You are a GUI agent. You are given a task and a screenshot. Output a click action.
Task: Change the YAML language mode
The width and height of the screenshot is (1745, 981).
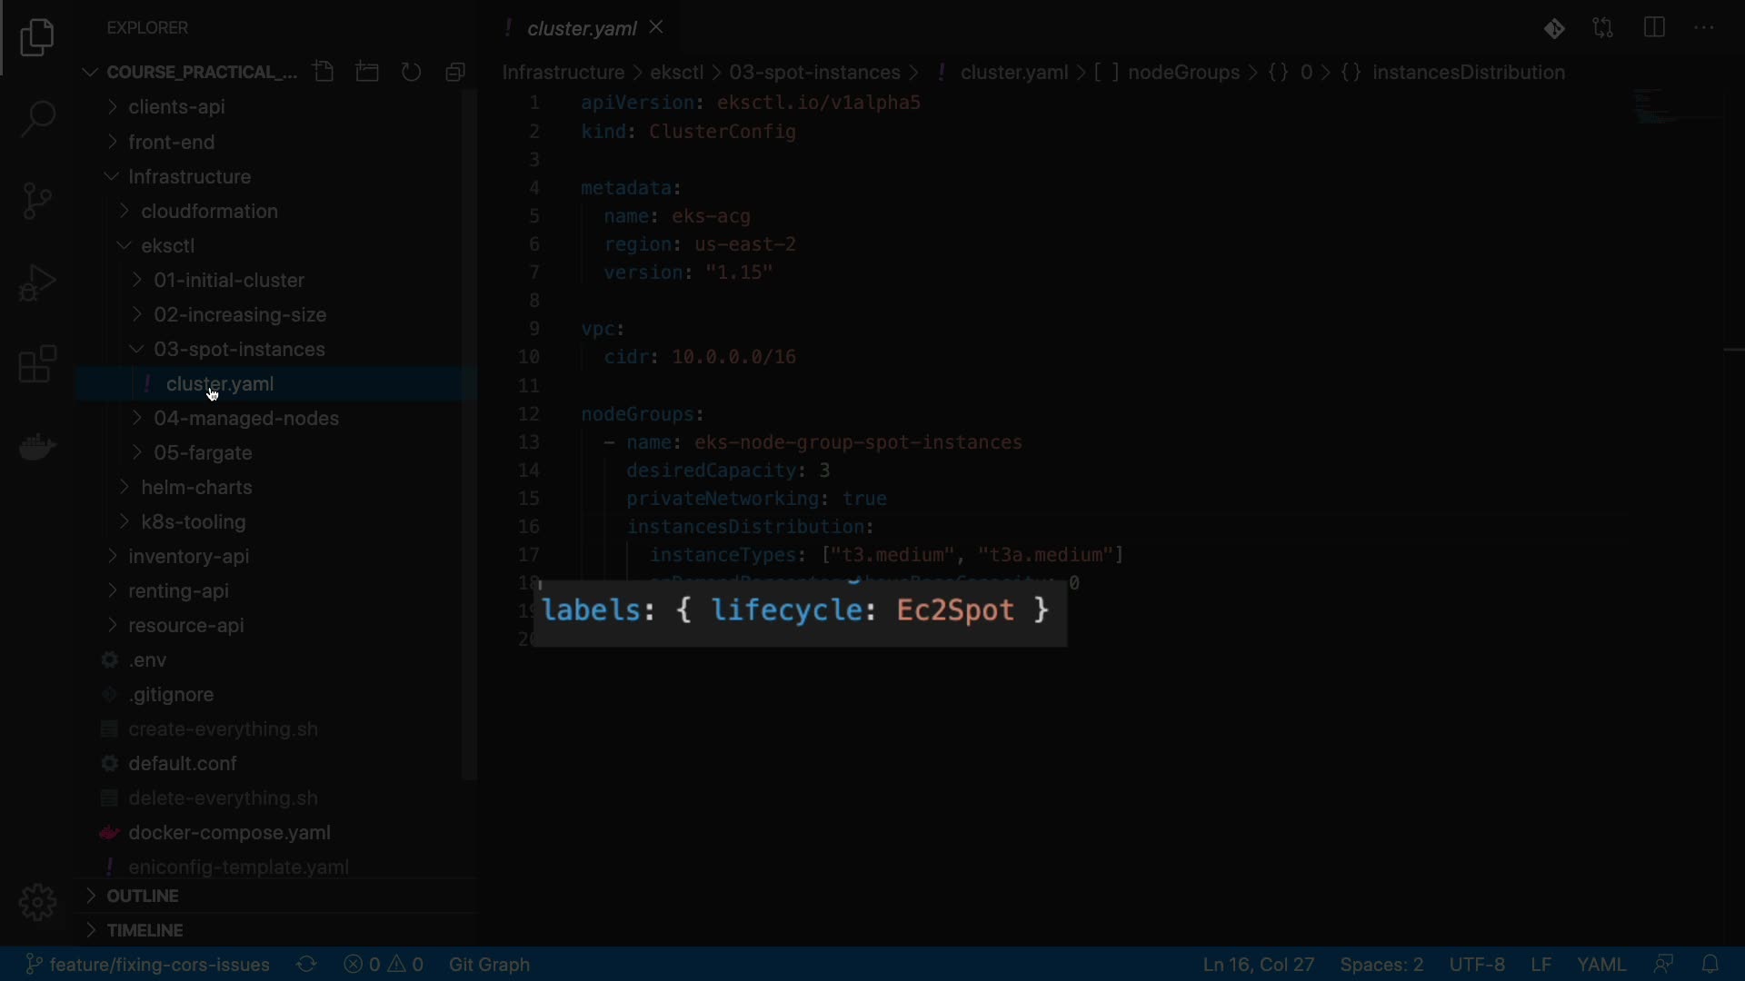click(x=1600, y=965)
